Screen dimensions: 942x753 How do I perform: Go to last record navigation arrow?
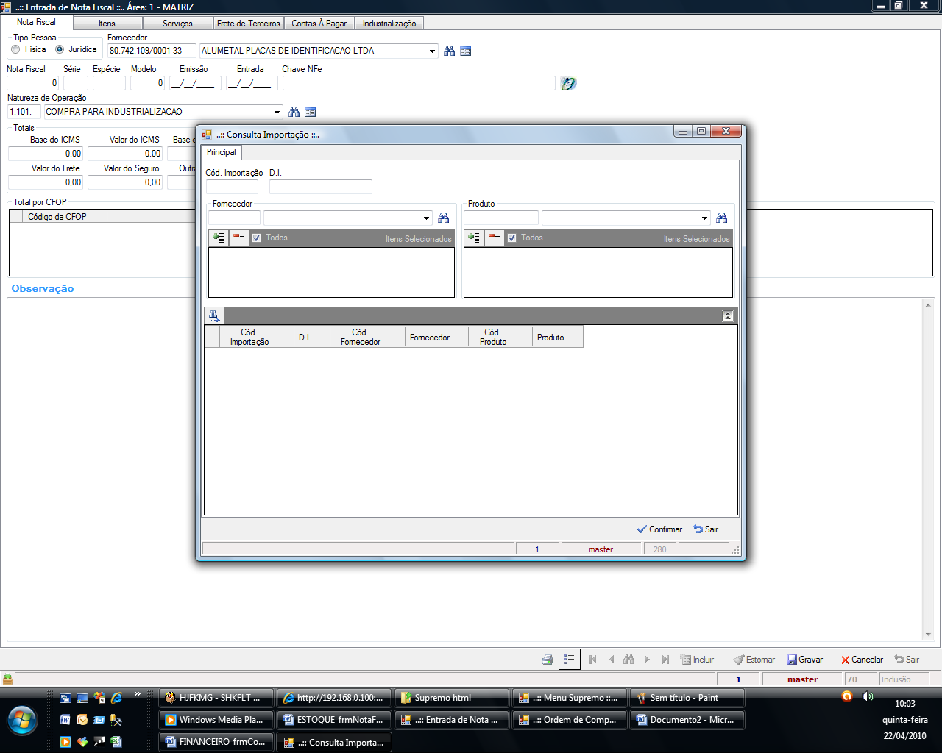pos(665,660)
